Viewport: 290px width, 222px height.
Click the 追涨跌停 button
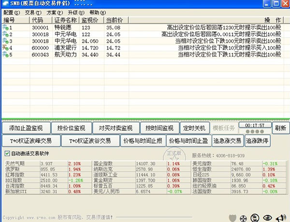257,141
